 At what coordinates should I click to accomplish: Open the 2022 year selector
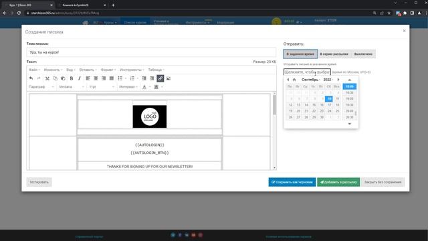pos(328,80)
